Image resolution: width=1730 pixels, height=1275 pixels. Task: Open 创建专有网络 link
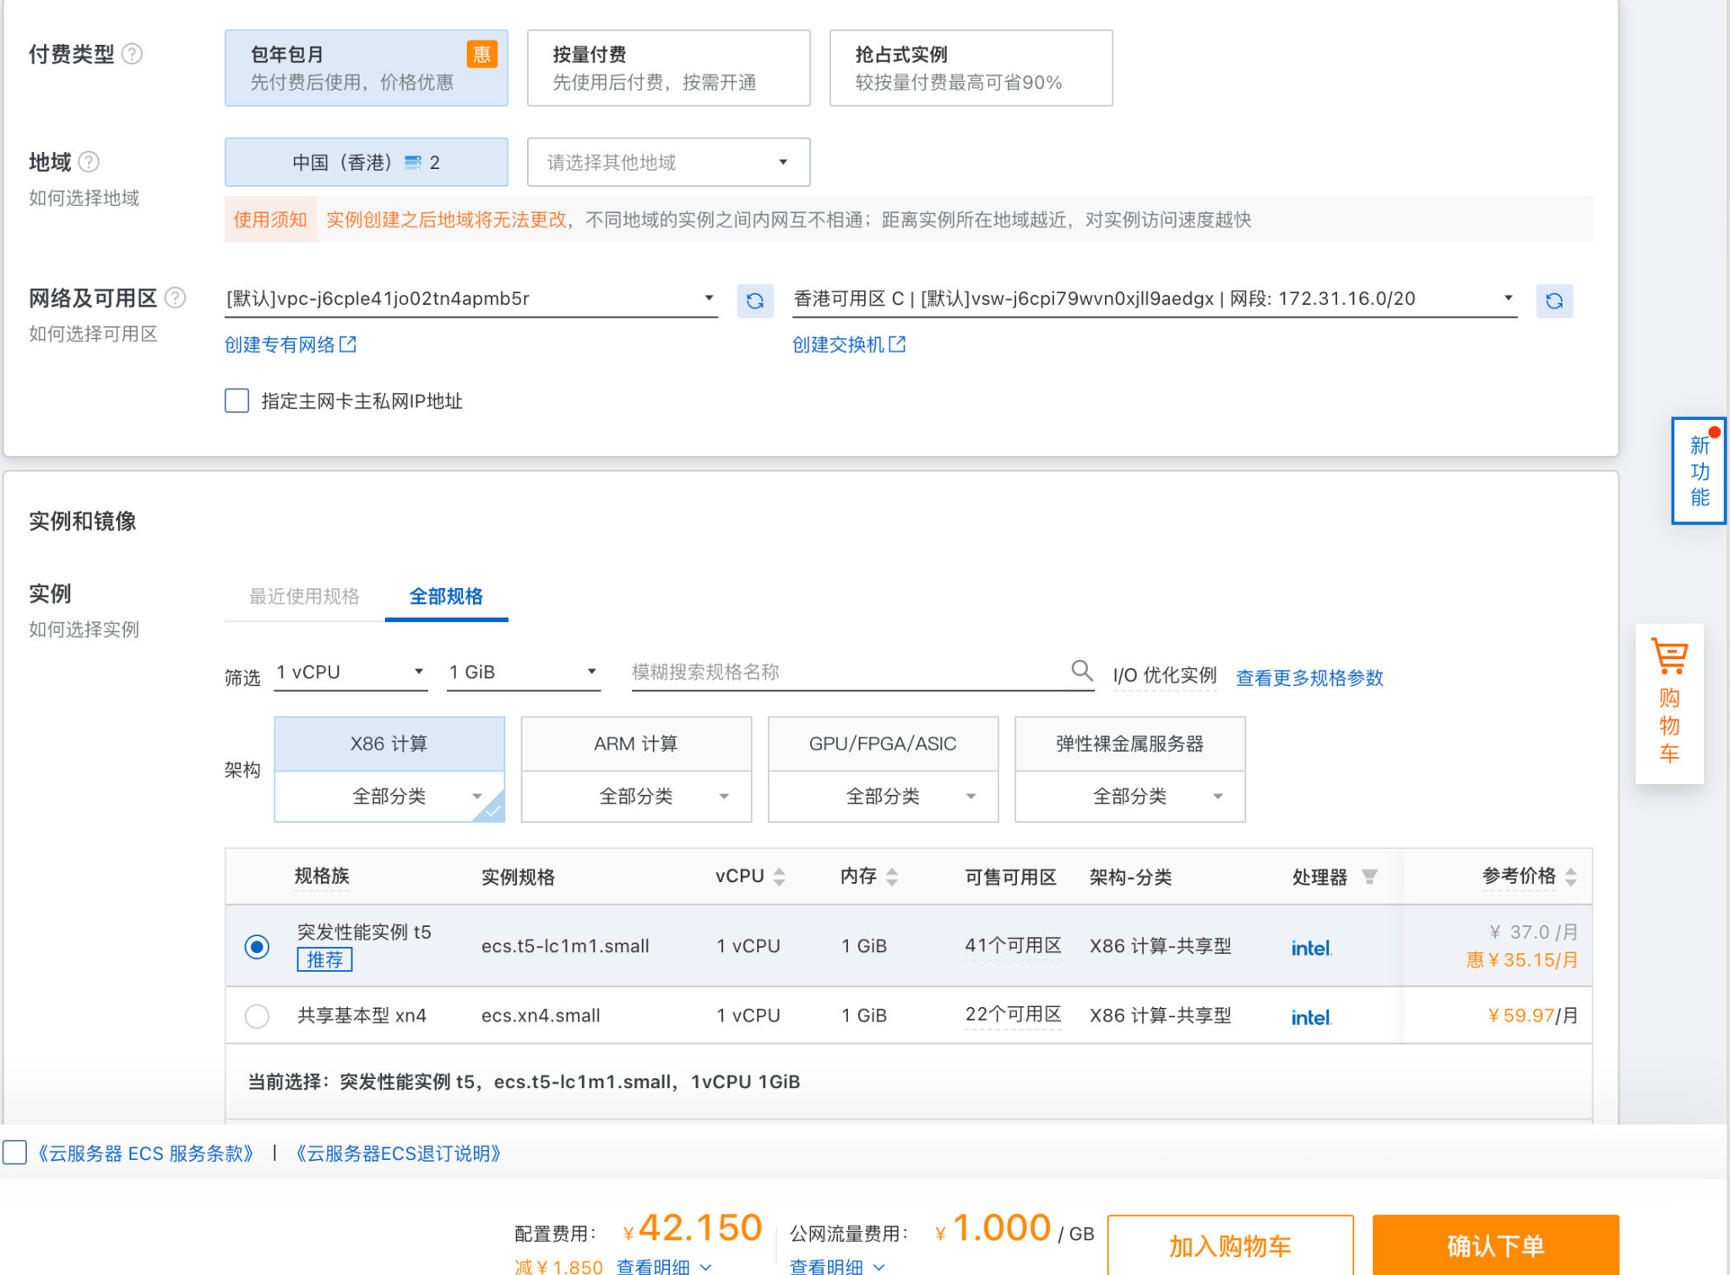tap(280, 345)
